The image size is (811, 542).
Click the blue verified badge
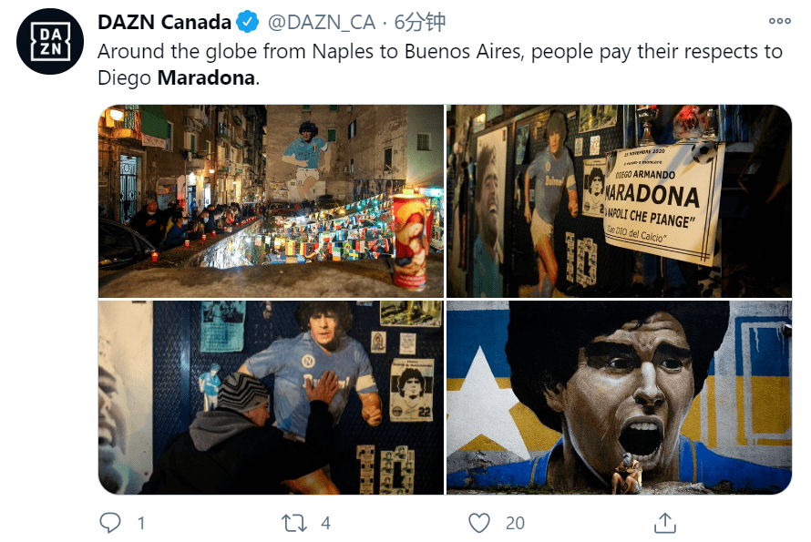click(x=248, y=22)
